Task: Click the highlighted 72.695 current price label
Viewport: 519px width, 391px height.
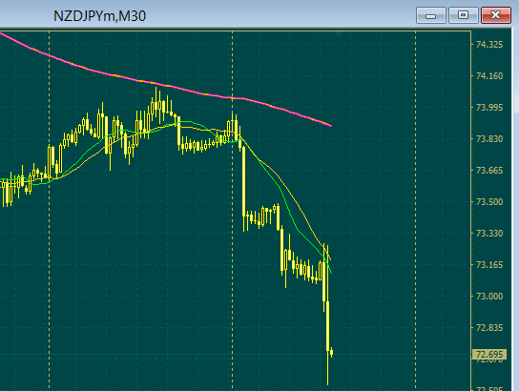Action: (489, 355)
